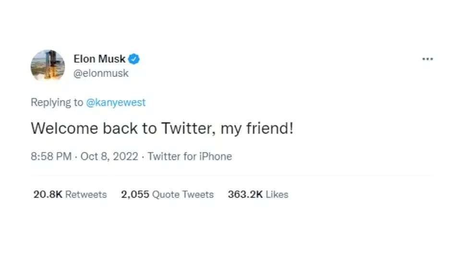Click the word 'Welcome' in the tweet
Screen dimensions: 460x259
[64, 129]
